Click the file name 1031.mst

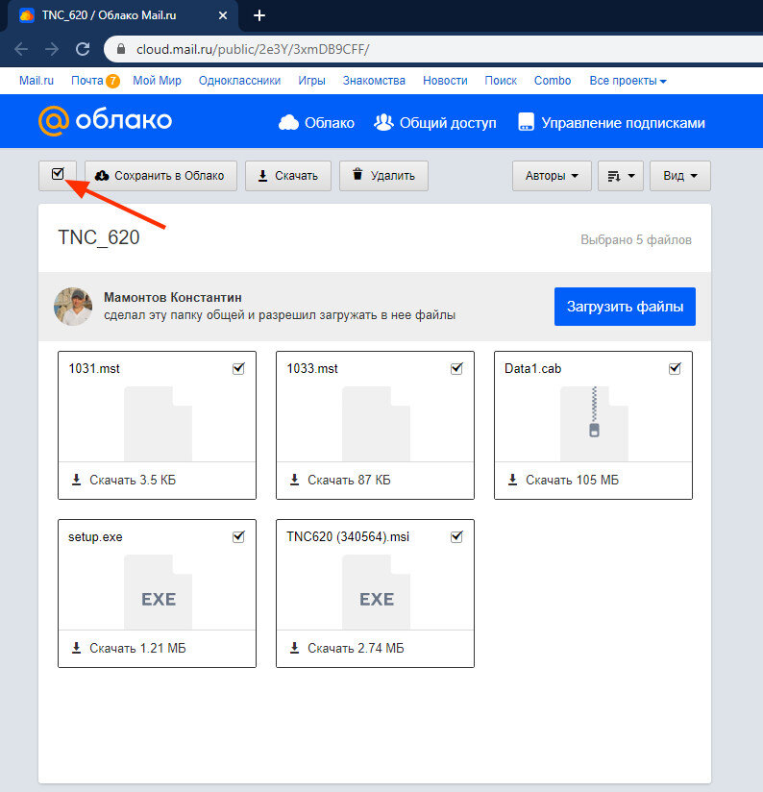click(x=94, y=369)
